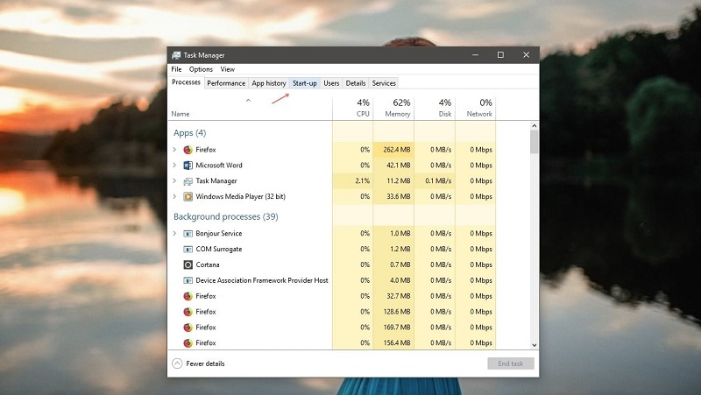This screenshot has height=395, width=701.
Task: Switch to the App history tab
Action: click(x=269, y=83)
